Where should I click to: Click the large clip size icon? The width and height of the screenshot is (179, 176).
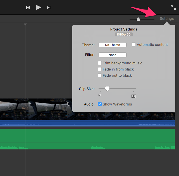(x=134, y=96)
